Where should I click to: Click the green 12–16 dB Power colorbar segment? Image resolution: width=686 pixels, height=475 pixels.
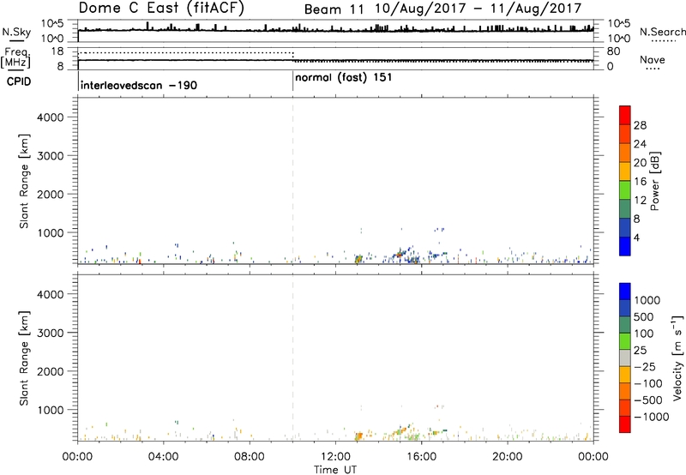click(625, 189)
